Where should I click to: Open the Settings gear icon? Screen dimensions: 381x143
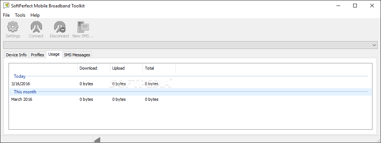[x=13, y=27]
